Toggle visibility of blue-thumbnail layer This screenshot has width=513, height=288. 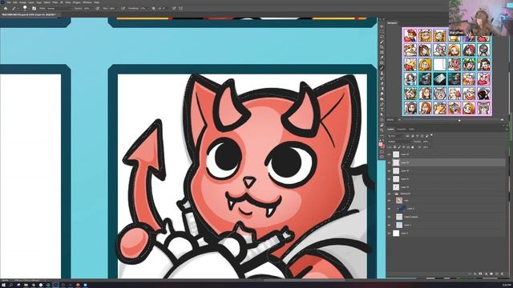[389, 208]
